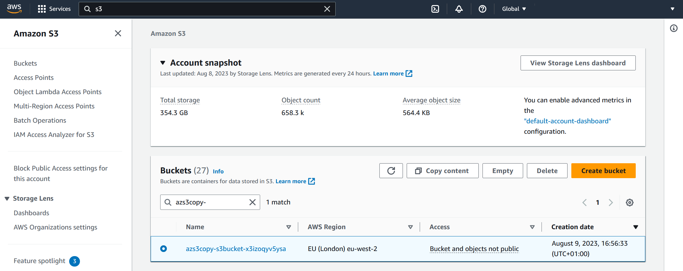The height and width of the screenshot is (271, 683).
Task: Open Feature spotlight
Action: (x=39, y=261)
